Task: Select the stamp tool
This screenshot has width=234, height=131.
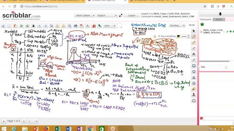Action: pyautogui.click(x=194, y=95)
